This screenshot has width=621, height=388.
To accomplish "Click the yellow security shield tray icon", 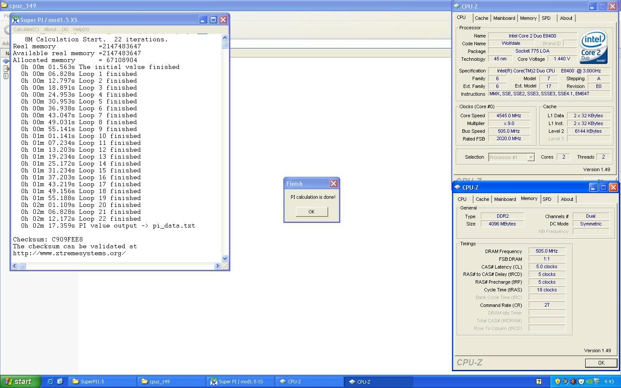I will click(558, 382).
